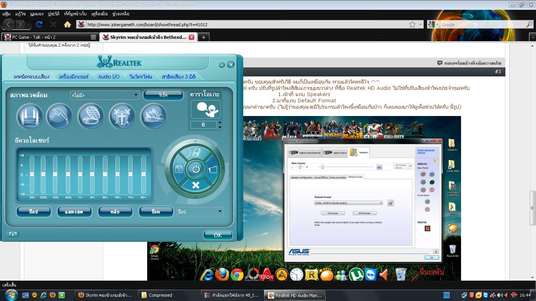
Task: Select the sewer grate environment preset icon
Action: [x=91, y=116]
